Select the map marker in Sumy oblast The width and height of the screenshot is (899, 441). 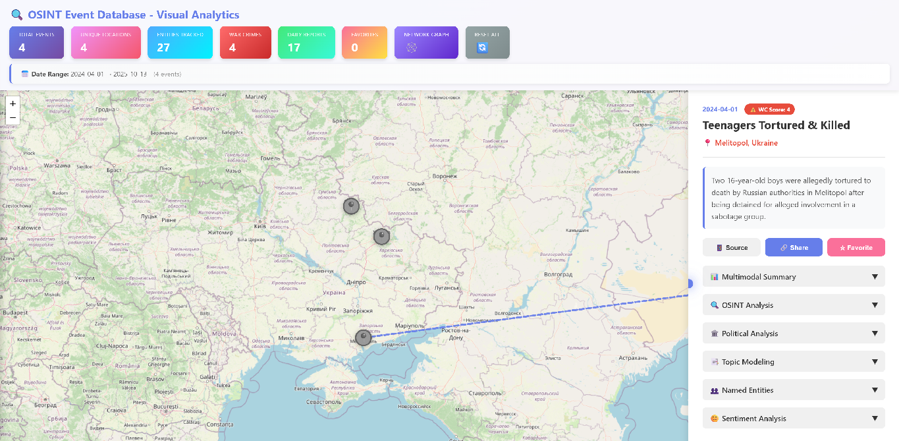click(352, 206)
